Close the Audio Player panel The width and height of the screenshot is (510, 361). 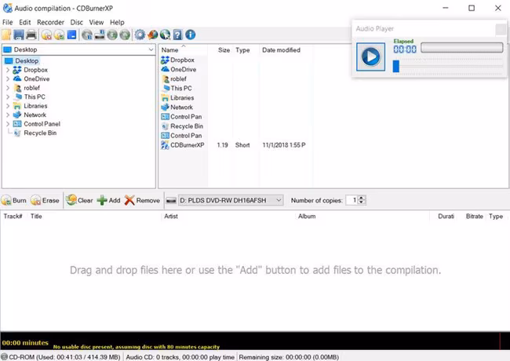(x=501, y=29)
